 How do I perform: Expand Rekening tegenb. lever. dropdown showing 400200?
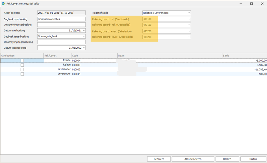coord(189,37)
